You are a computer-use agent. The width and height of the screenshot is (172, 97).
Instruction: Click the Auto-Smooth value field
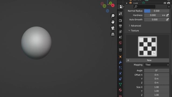coord(155,20)
